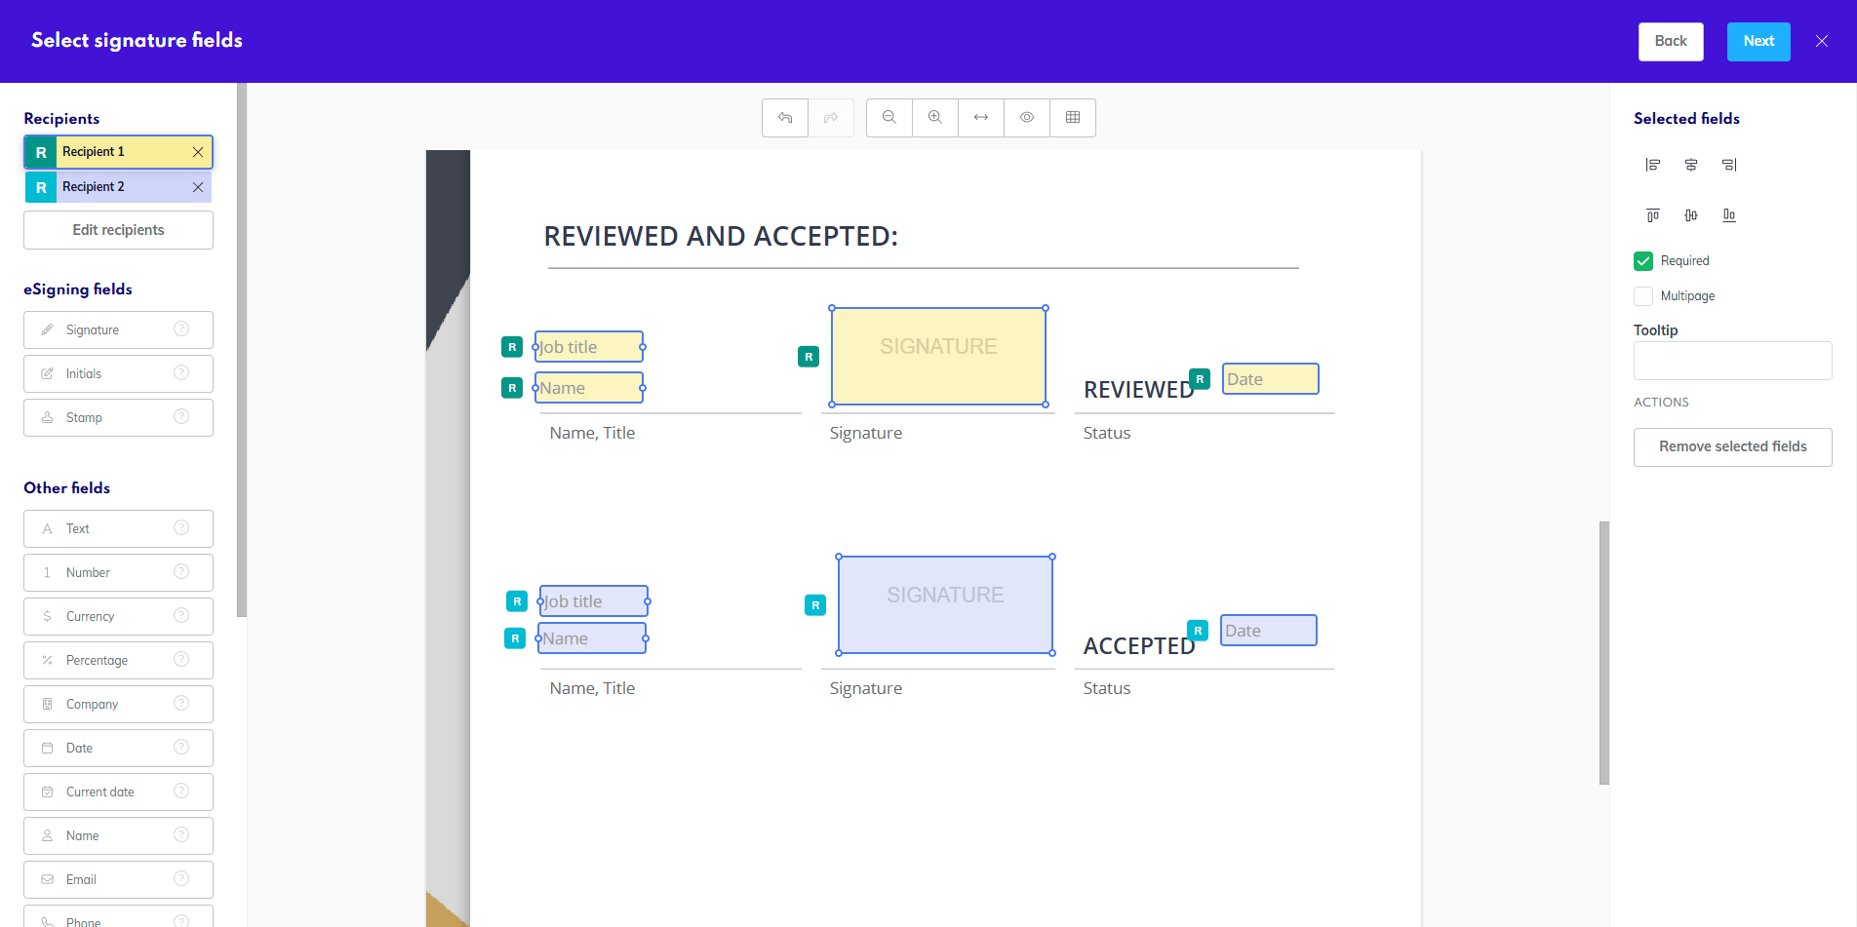Open the Edit recipients dialog

tap(117, 229)
